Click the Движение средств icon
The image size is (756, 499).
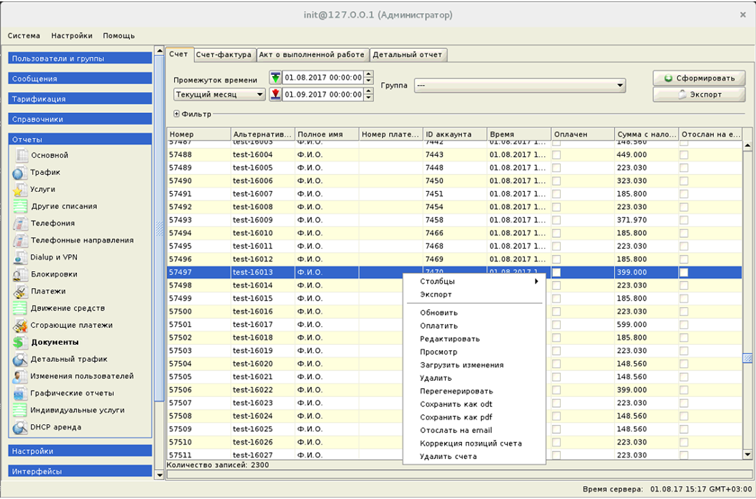tap(20, 308)
